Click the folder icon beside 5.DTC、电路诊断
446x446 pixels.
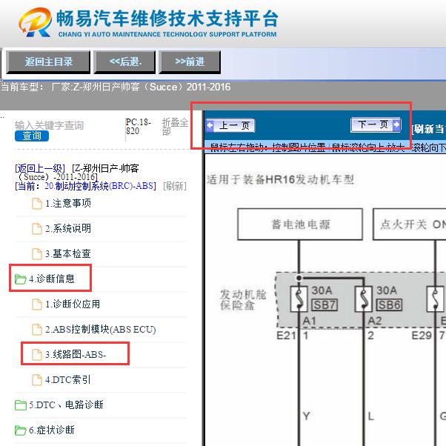click(x=21, y=405)
